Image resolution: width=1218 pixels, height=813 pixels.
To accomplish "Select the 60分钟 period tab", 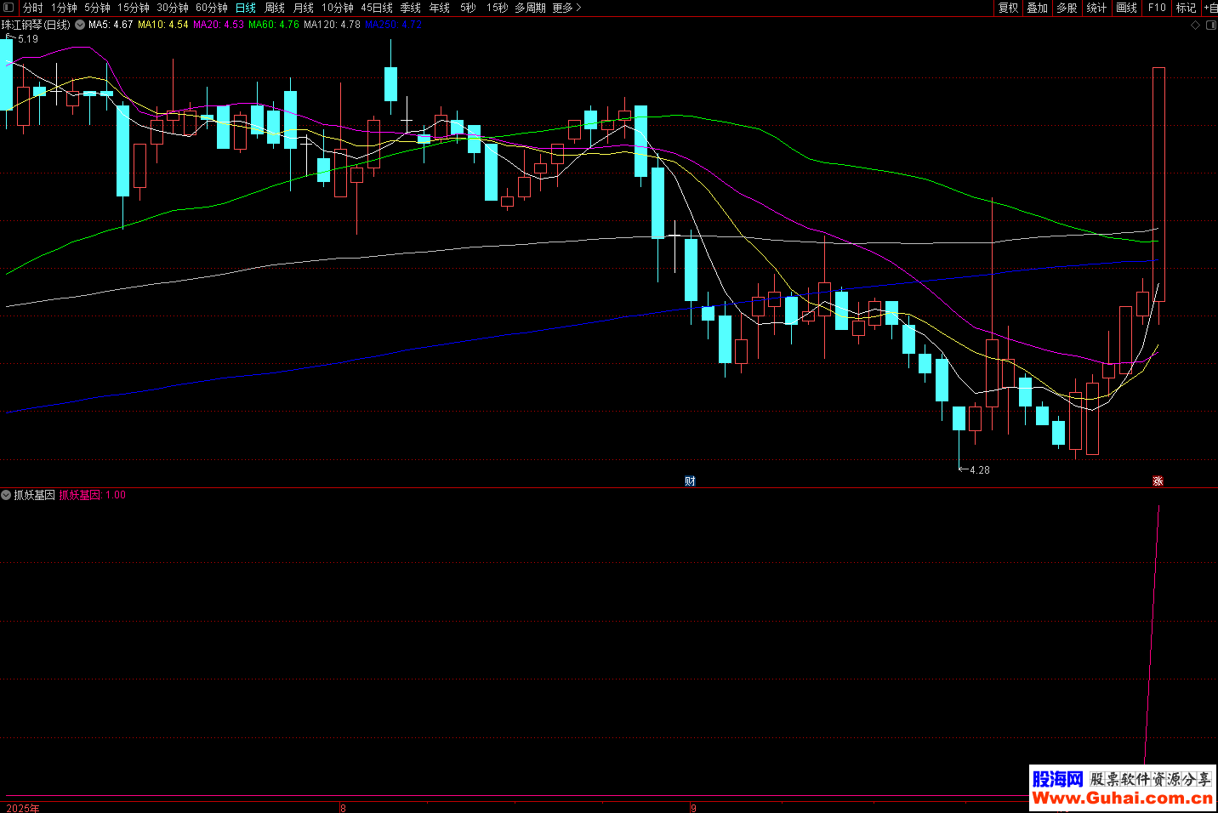I will point(212,8).
